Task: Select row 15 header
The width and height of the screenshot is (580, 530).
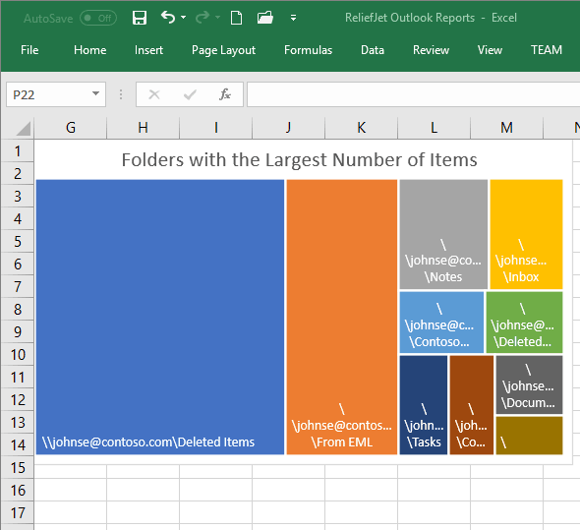Action: [x=18, y=468]
